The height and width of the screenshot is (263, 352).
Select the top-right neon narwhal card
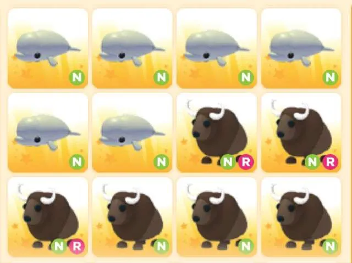tap(301, 48)
